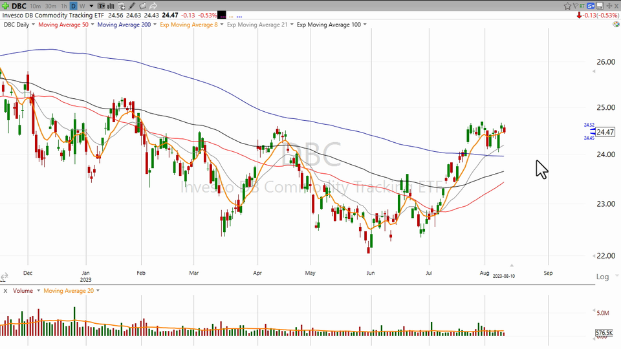Viewport: 621px width, 349px height.
Task: Open the timeframe dropdown arrow
Action: (x=91, y=6)
